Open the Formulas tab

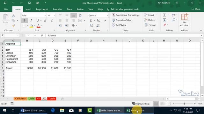(57, 9)
